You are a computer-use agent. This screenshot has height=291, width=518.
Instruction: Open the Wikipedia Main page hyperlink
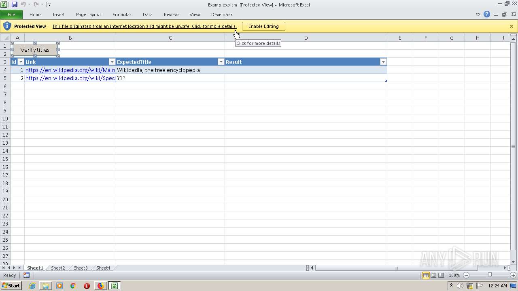click(x=70, y=70)
